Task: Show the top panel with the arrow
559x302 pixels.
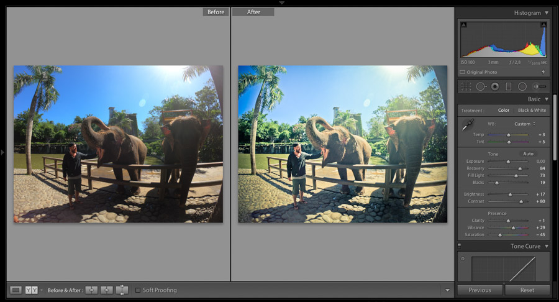Action: click(281, 2)
